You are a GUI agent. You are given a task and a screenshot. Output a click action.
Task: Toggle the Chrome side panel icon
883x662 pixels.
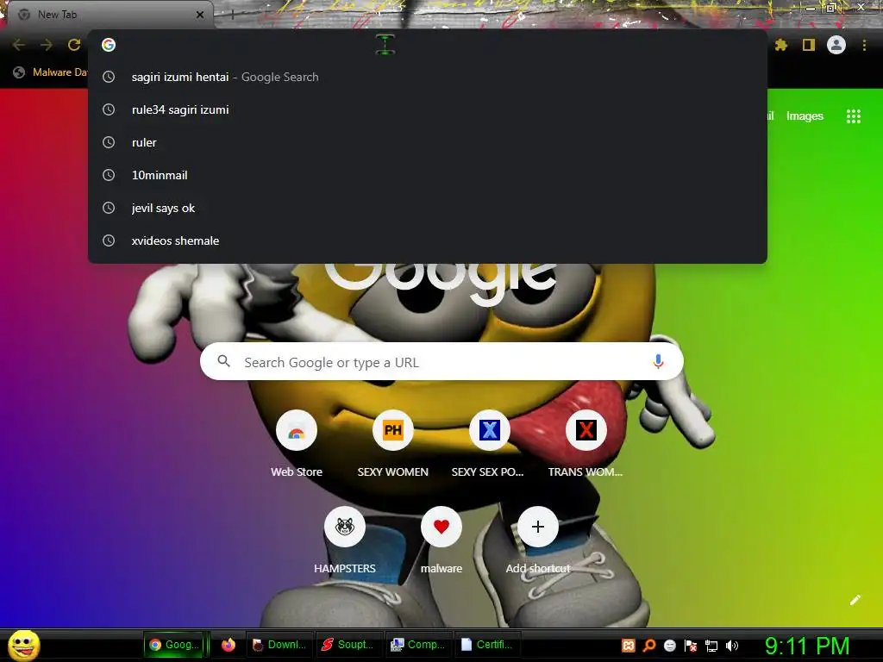click(x=809, y=45)
